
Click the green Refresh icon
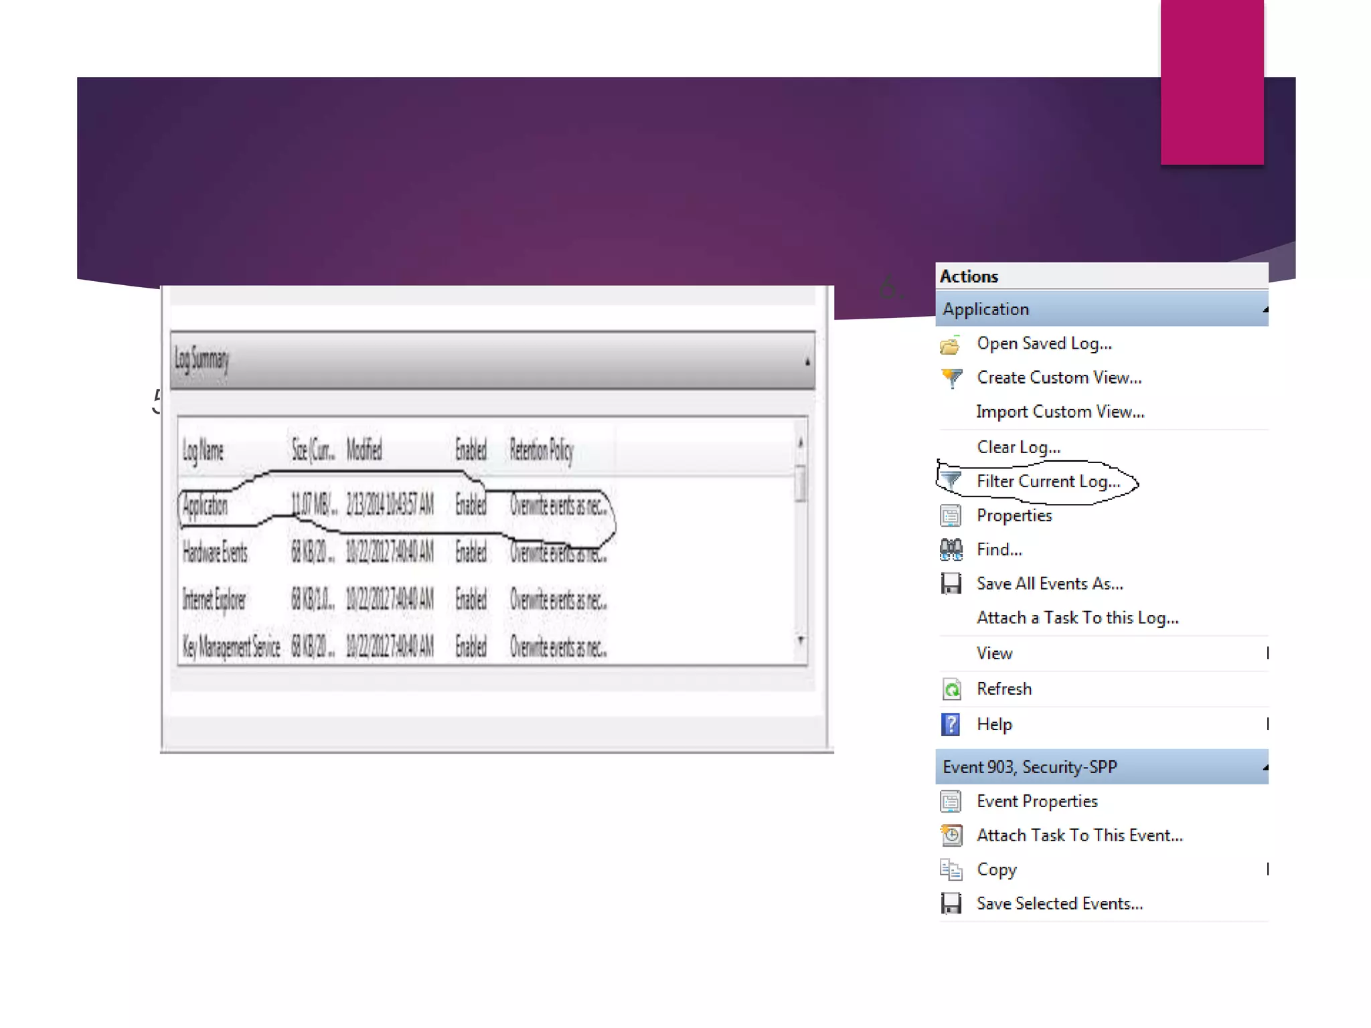pos(951,689)
